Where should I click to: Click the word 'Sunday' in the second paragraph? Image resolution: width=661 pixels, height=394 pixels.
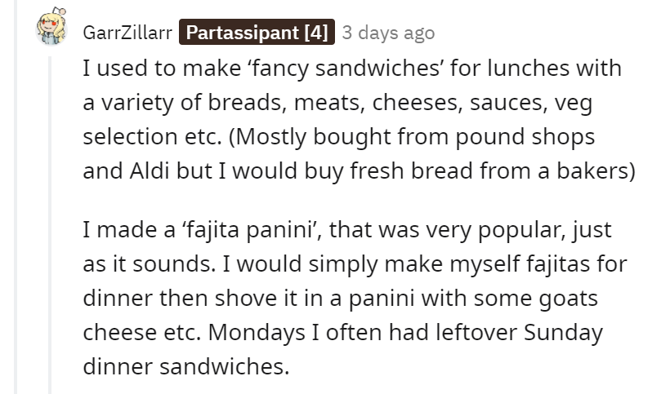(x=563, y=333)
